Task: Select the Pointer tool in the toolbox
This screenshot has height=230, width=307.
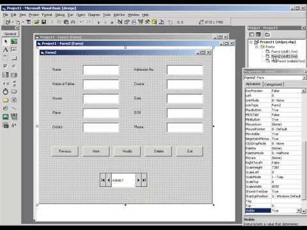Action: [x=6, y=42]
